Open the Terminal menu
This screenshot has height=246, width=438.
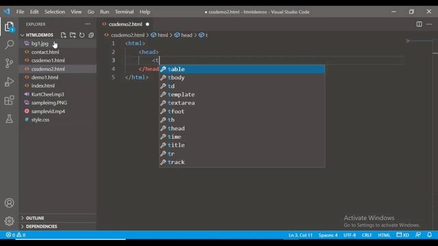(x=125, y=12)
